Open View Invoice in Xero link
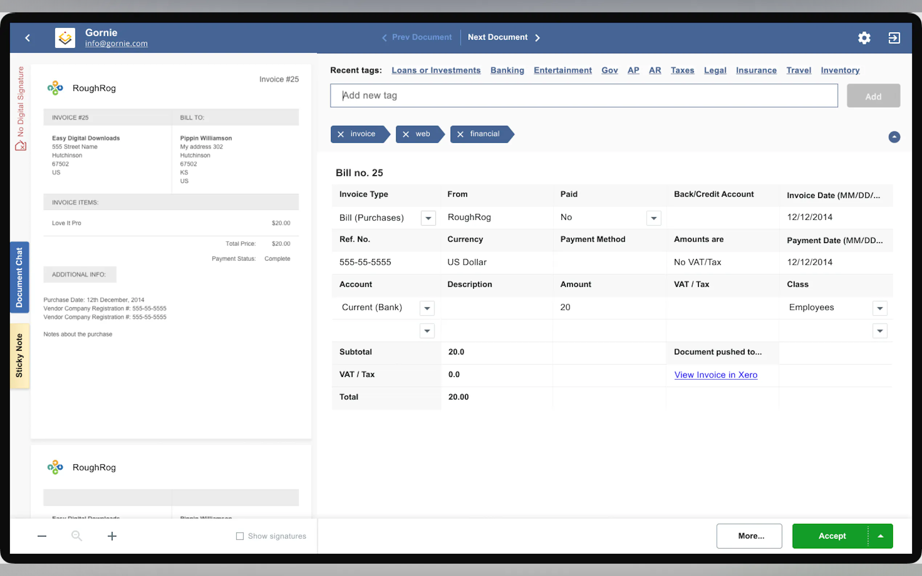Viewport: 922px width, 576px height. (715, 375)
